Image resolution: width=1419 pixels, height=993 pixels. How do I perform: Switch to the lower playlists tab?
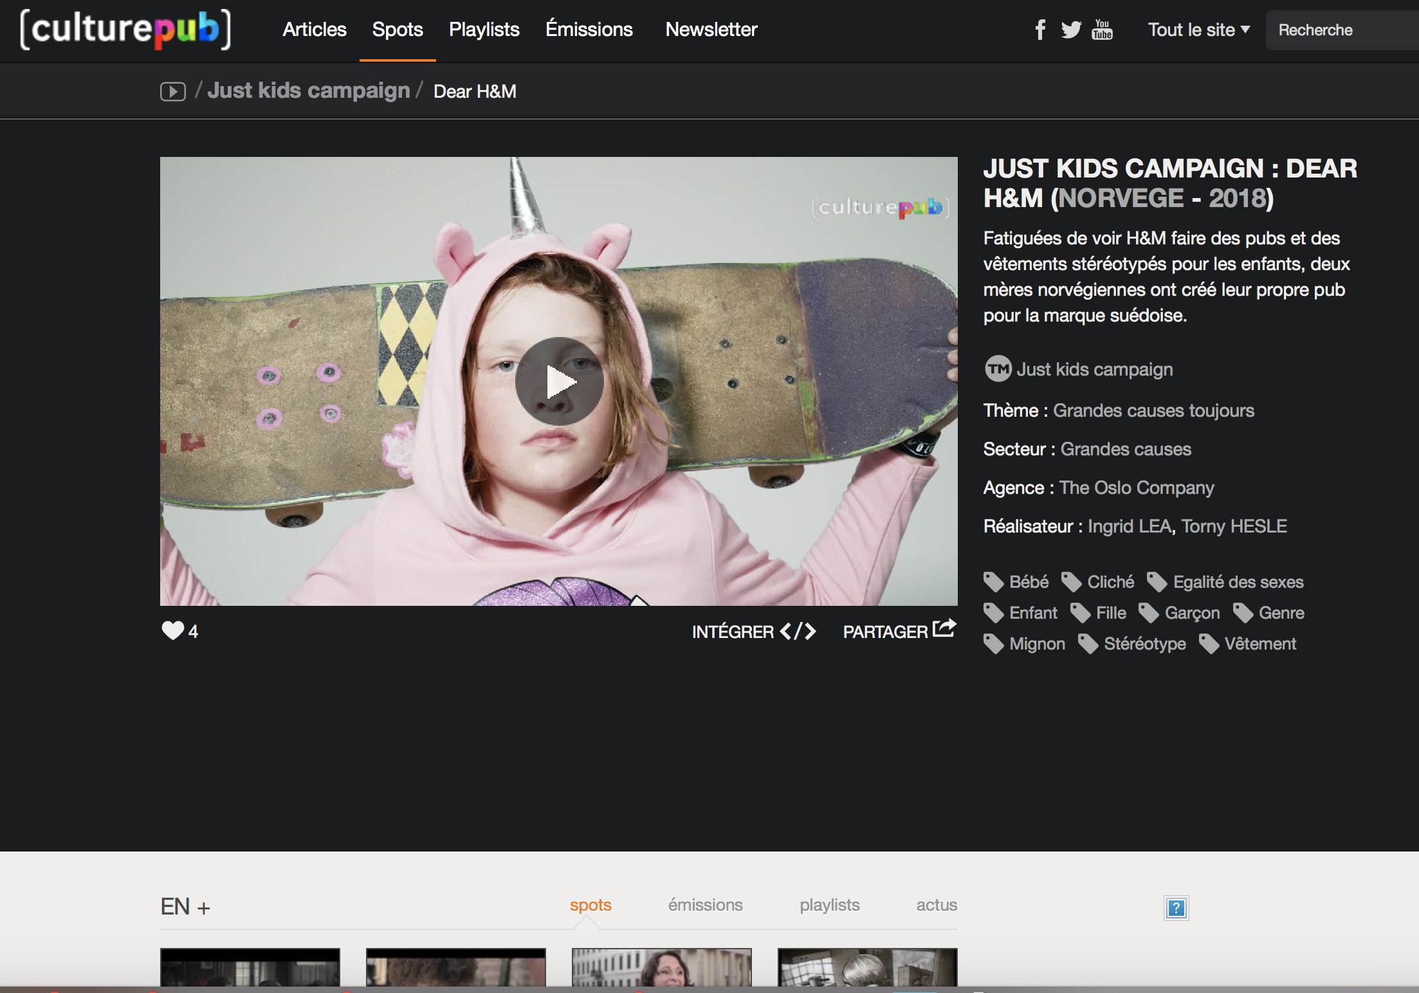tap(830, 905)
